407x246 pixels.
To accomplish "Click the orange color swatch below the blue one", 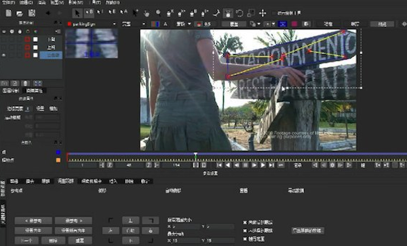I will click(58, 160).
